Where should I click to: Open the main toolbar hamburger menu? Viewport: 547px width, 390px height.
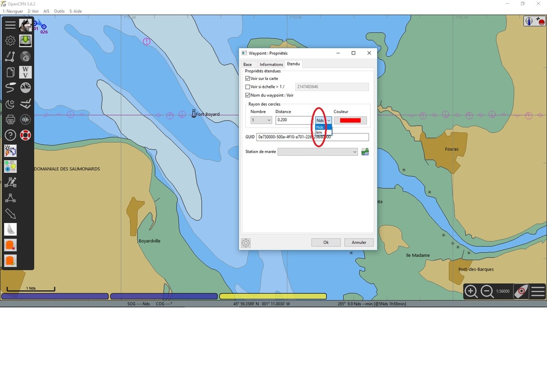(x=10, y=25)
